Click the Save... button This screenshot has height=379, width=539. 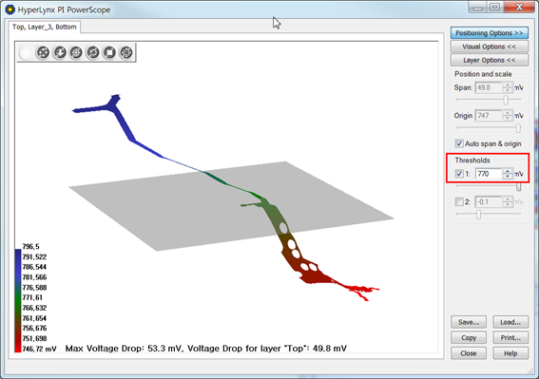[x=469, y=322]
